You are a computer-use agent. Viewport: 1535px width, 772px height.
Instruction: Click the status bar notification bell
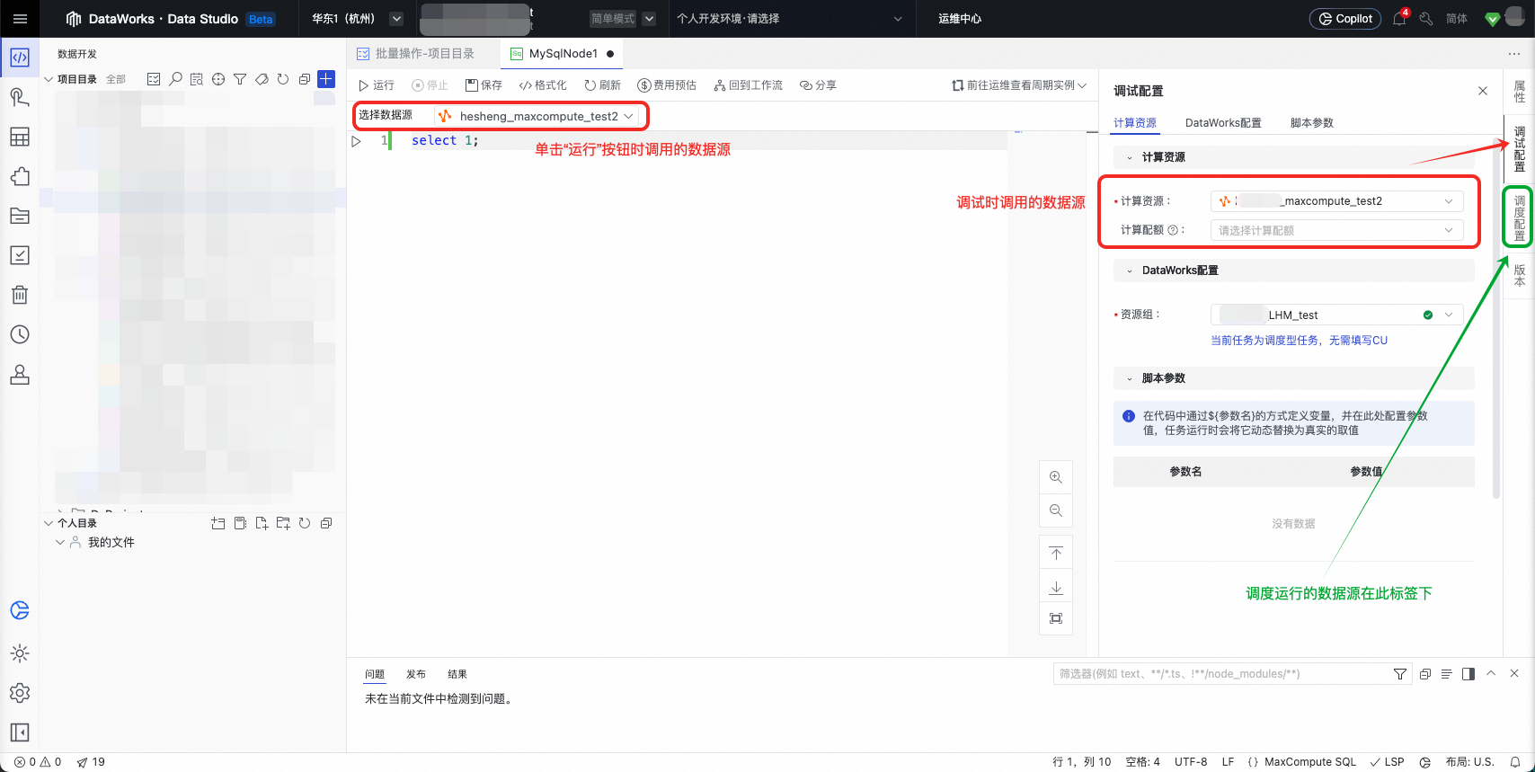point(1515,762)
